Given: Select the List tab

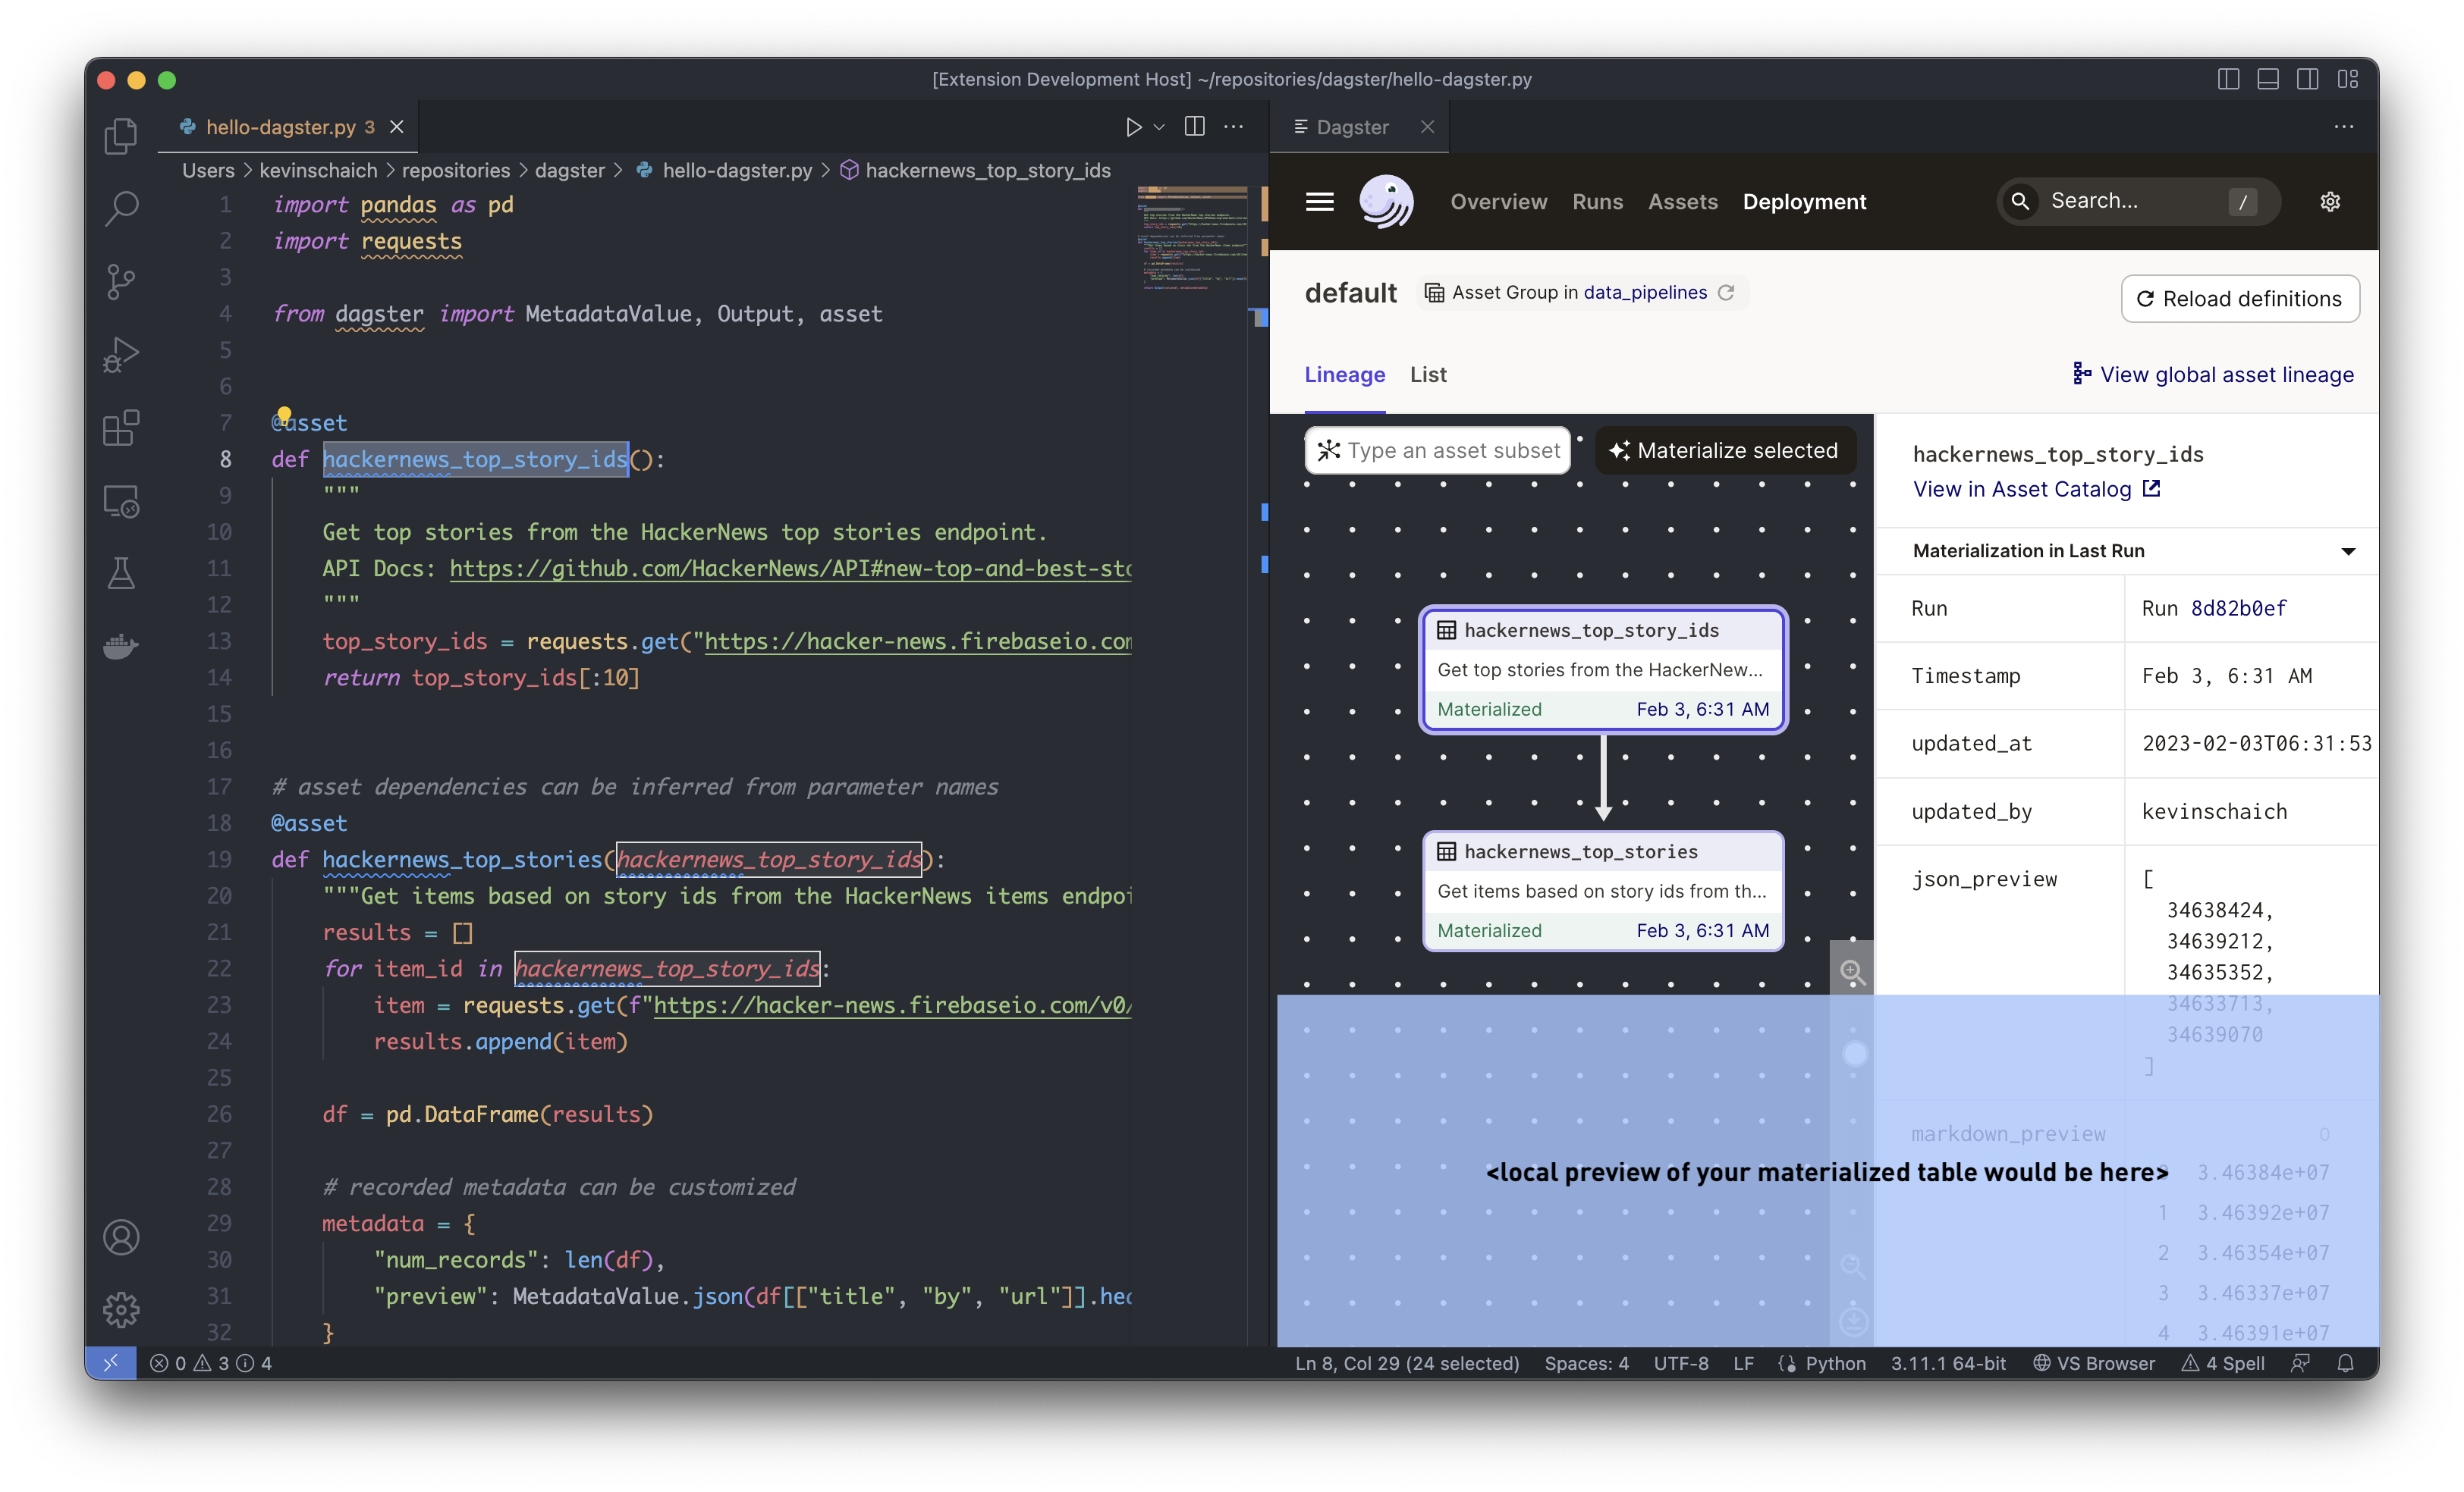Looking at the screenshot, I should (x=1427, y=375).
